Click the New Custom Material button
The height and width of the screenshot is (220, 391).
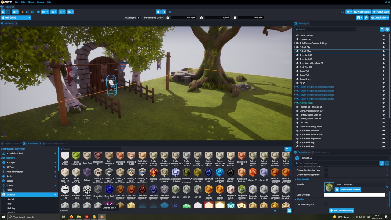coord(350,189)
